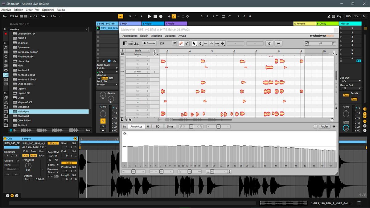
Task: Select Melodyne in the plug-in browser list
Action: 49,112
